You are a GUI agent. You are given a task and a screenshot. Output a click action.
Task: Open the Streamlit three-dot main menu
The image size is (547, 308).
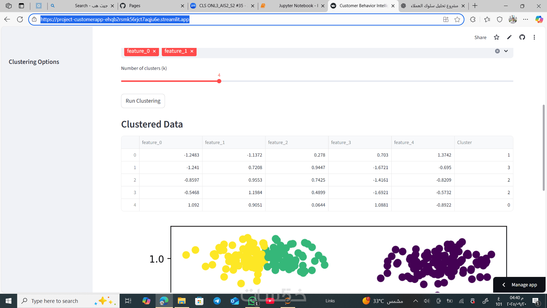534,37
